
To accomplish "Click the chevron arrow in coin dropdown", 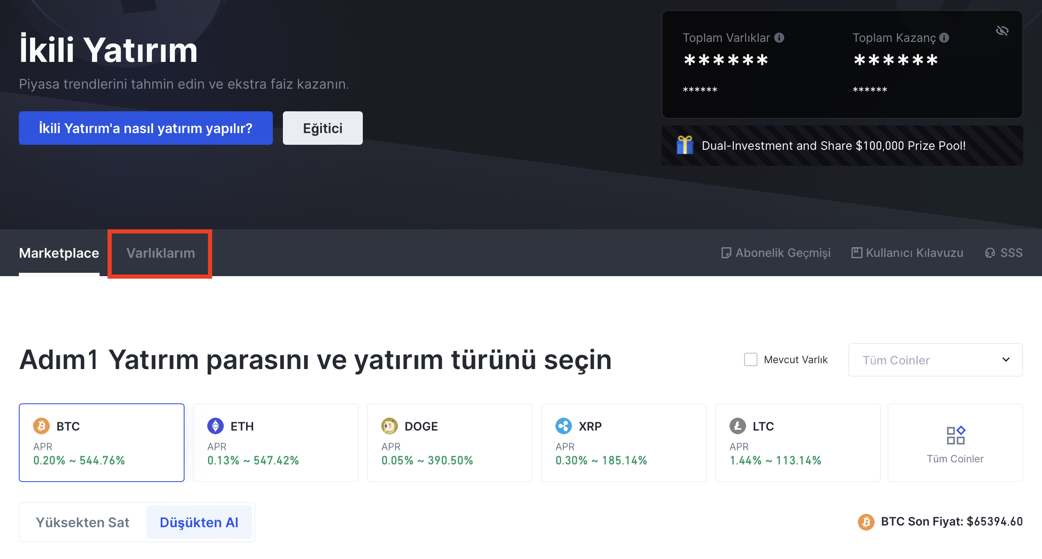I will tap(1006, 360).
